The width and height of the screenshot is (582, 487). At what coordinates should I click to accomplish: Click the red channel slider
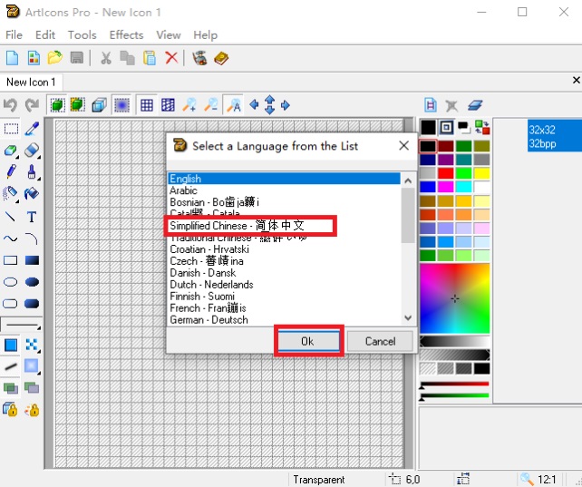[x=455, y=385]
